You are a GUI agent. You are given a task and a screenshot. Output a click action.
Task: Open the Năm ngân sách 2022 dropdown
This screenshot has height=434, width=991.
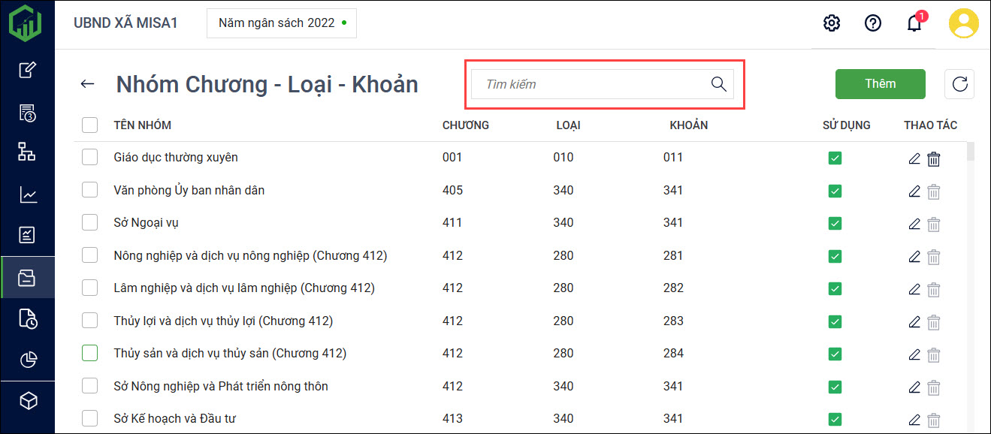(x=282, y=23)
